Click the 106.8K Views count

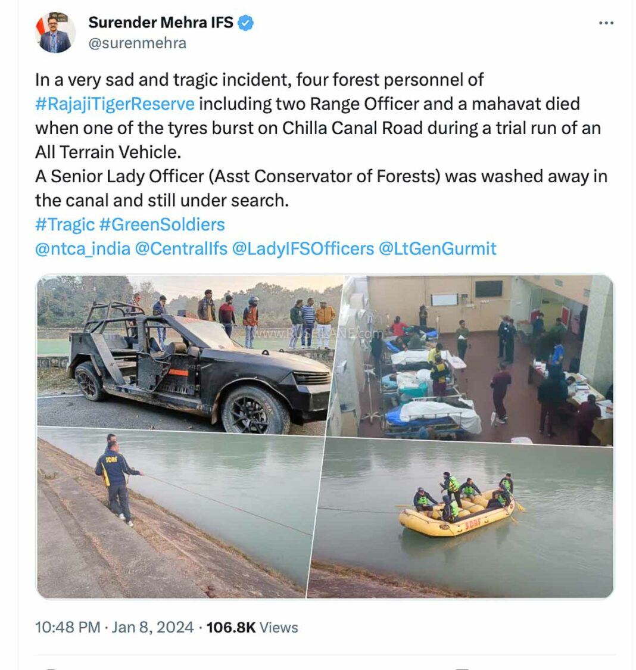pyautogui.click(x=252, y=627)
